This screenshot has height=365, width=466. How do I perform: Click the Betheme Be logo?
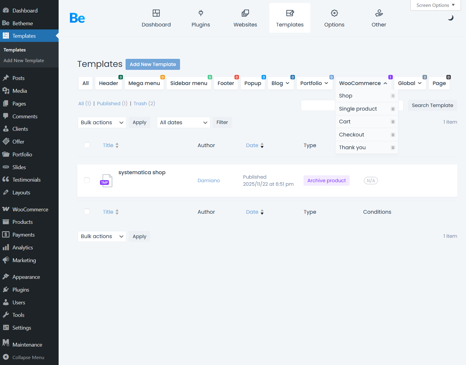77,18
